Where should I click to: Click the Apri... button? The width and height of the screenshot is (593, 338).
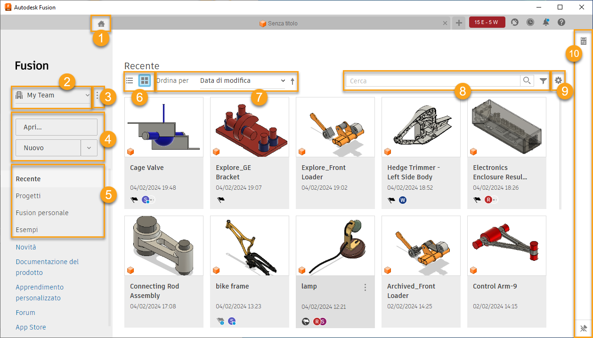tap(57, 127)
